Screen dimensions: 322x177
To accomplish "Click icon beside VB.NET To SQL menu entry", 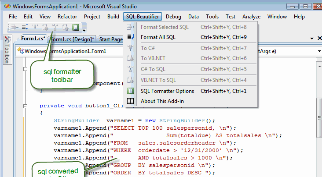I will click(x=130, y=80).
